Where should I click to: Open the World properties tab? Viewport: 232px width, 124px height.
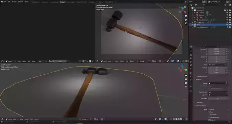pos(191,69)
